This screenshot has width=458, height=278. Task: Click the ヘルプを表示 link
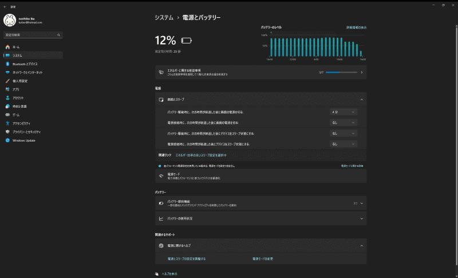tap(169, 274)
